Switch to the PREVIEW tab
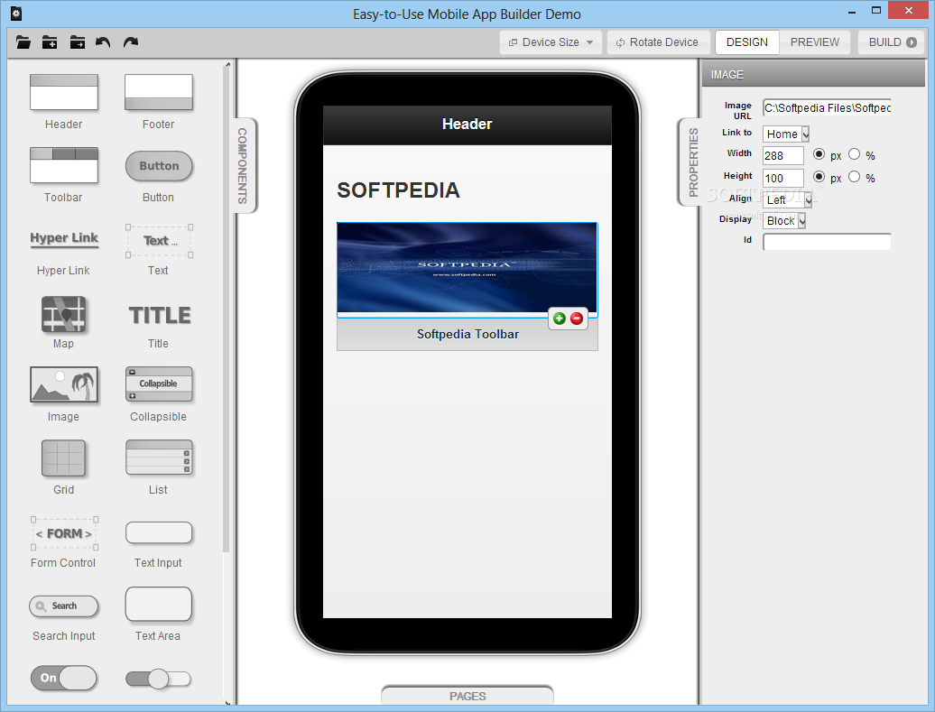The image size is (935, 712). (x=815, y=42)
